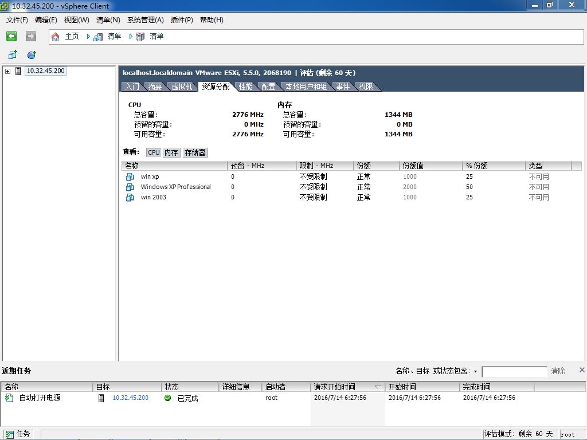Select the win xp row name
Viewport: 587px width, 440px height.
150,176
